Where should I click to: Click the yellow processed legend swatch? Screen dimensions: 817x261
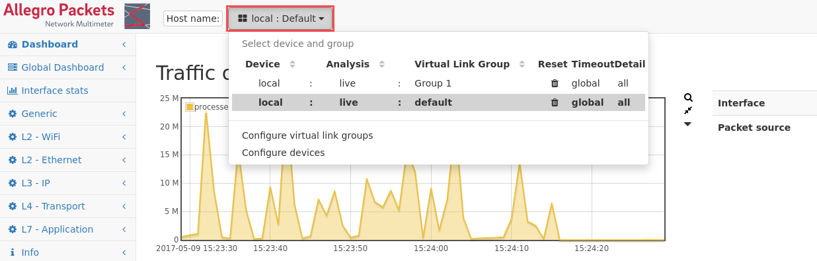coord(190,107)
